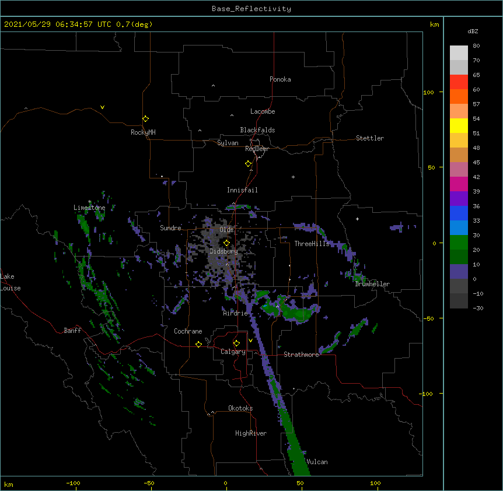This screenshot has height=491, width=503.
Task: Click the yellow V marker east of Calgary
Action: point(250,341)
